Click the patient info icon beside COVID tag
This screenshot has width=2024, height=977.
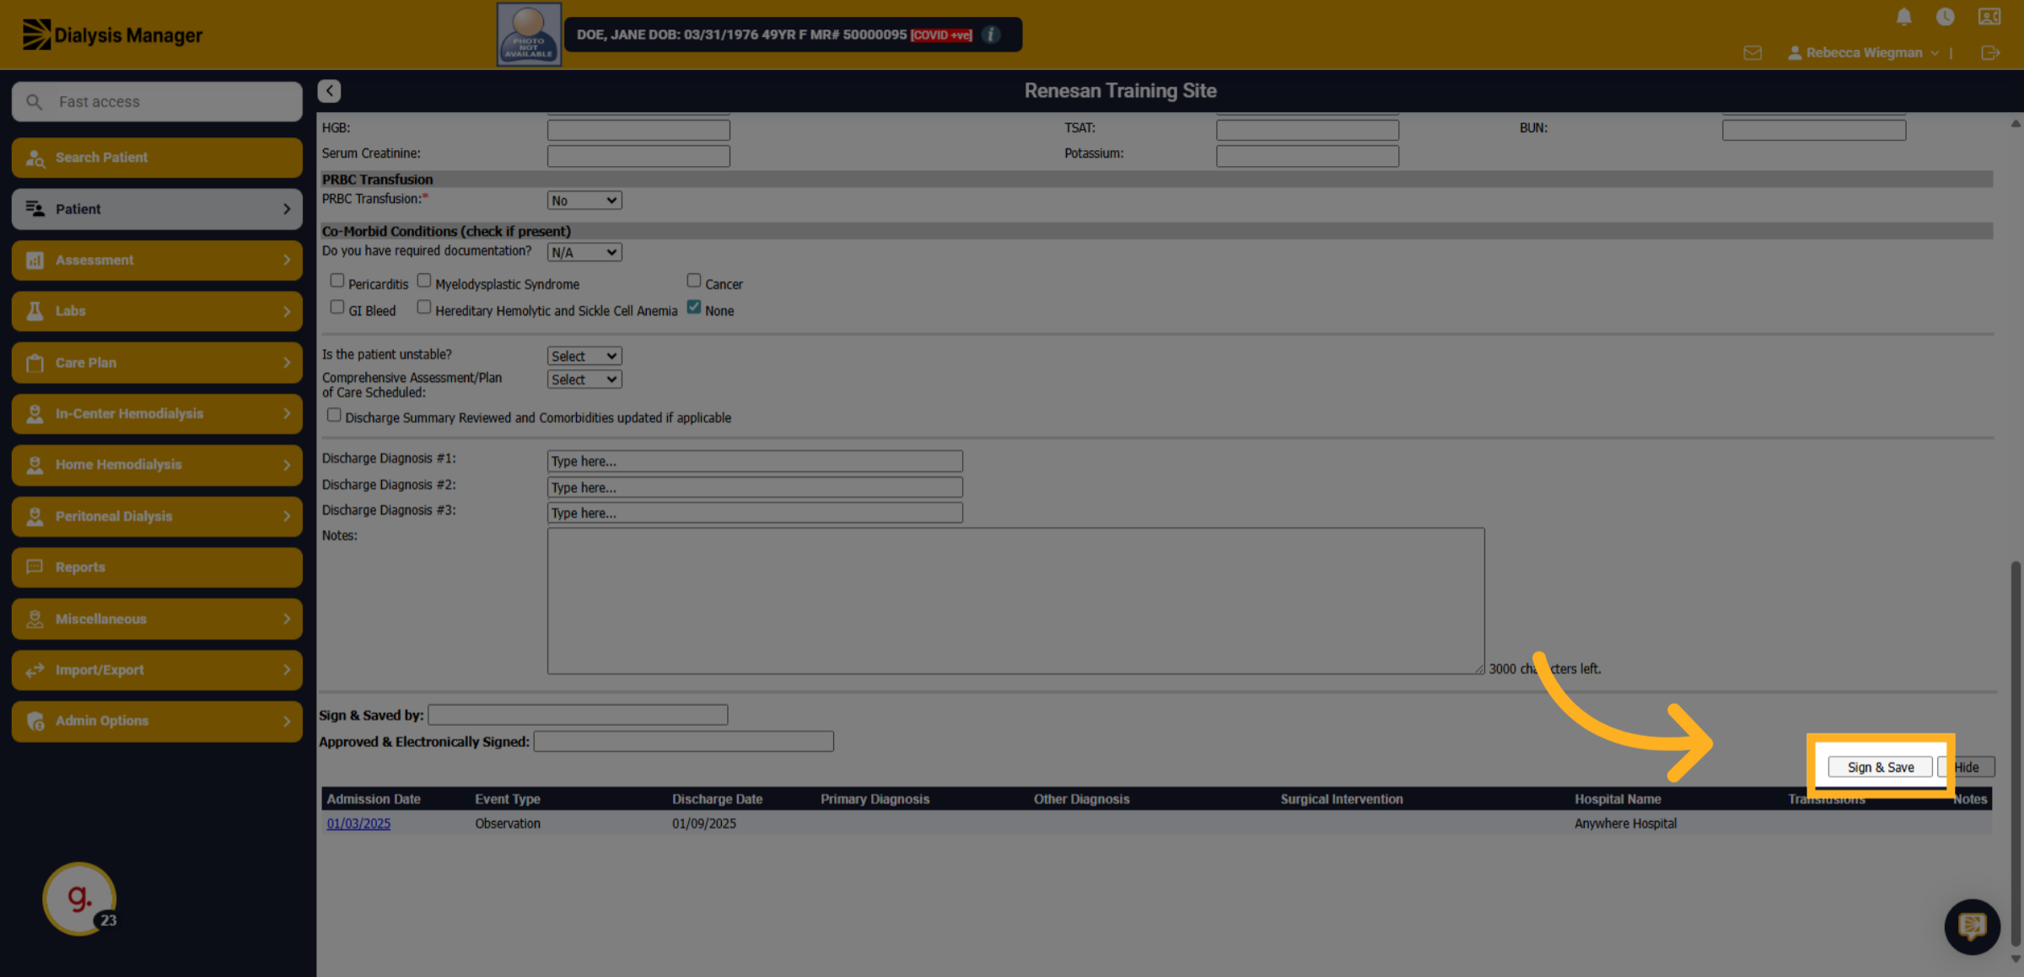pos(991,35)
